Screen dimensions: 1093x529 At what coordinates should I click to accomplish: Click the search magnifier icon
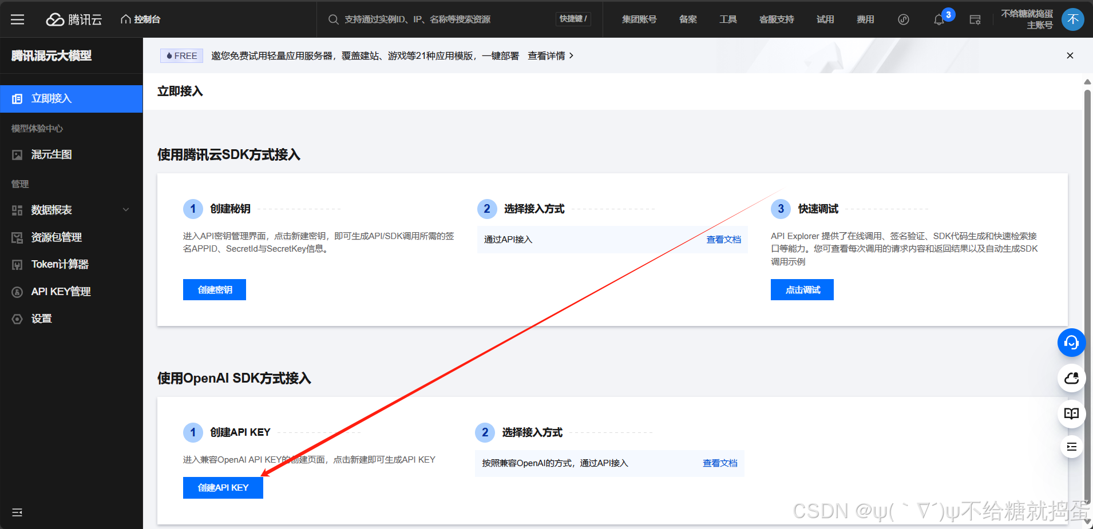(333, 19)
